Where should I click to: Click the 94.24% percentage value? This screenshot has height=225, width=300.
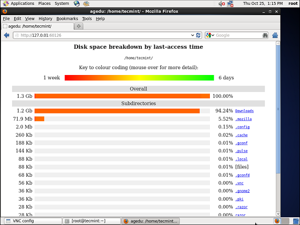tap(224, 111)
